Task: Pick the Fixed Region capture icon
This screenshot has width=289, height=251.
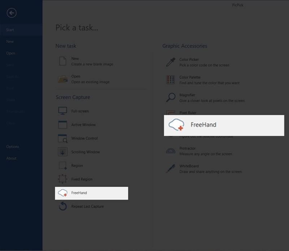Action: coord(62,179)
